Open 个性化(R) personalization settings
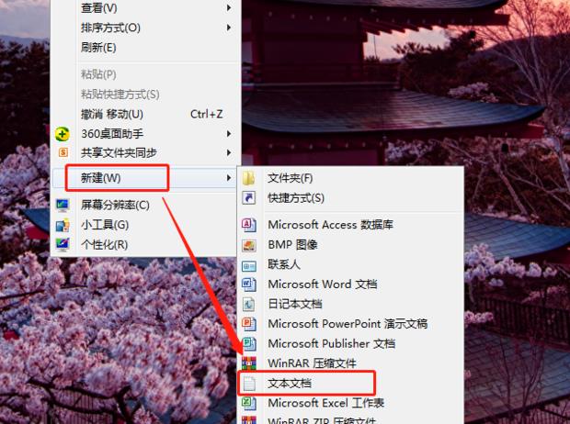Image resolution: width=570 pixels, height=424 pixels. coord(104,244)
